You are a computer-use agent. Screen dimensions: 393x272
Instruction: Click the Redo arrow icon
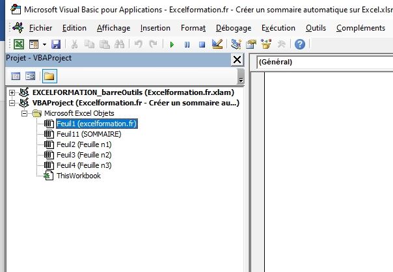pyautogui.click(x=153, y=44)
